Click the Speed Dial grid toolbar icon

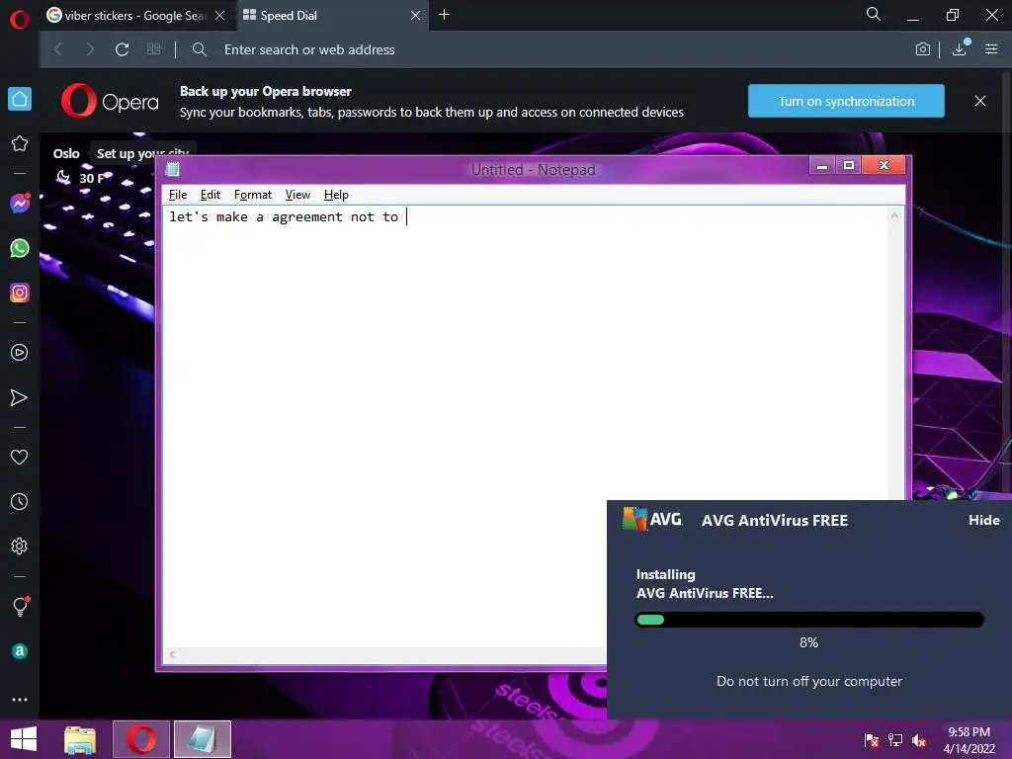click(x=153, y=49)
